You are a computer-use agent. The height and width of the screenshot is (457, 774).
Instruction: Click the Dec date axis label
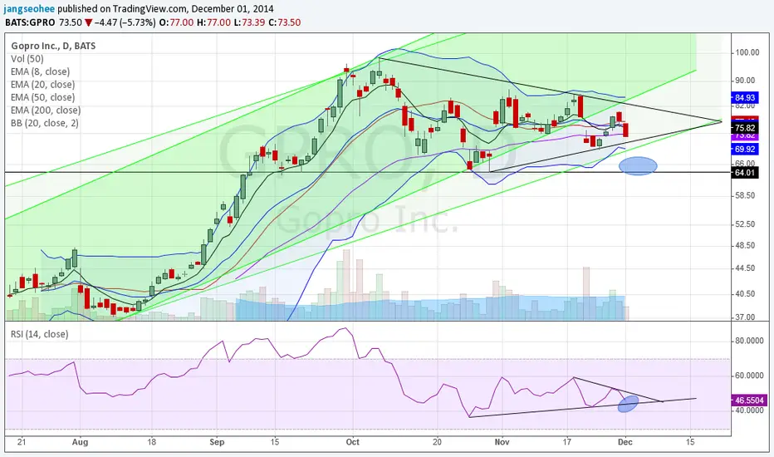pyautogui.click(x=625, y=442)
